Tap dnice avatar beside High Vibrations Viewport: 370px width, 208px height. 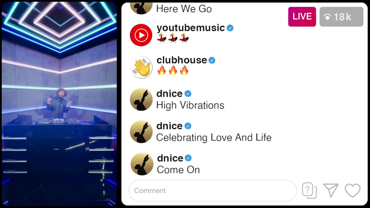point(141,100)
